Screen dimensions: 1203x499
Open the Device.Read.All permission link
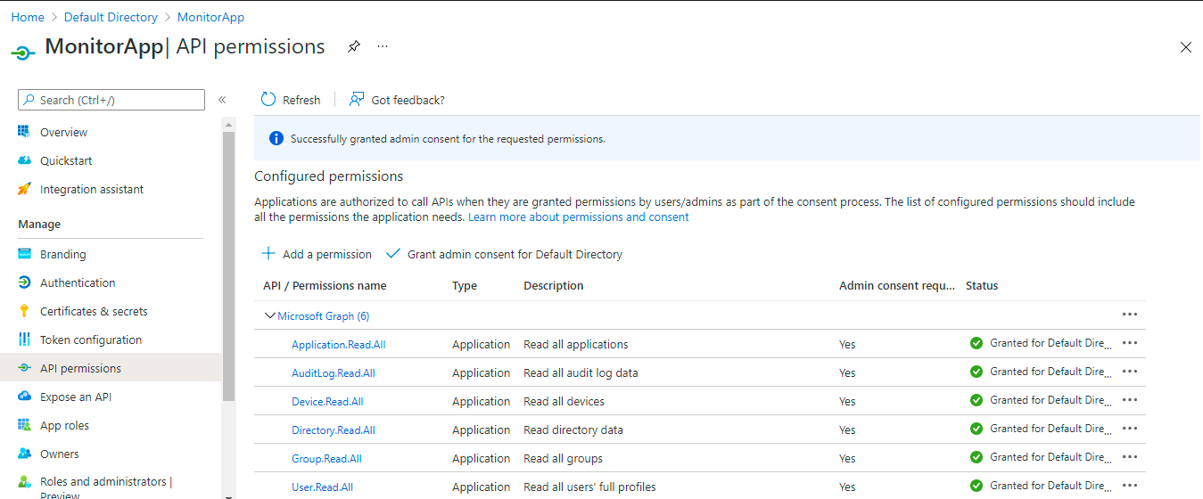tap(327, 401)
